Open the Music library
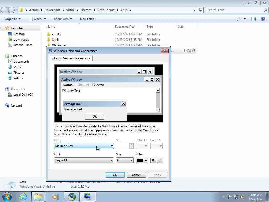Screen dimensions: 269x202 18,67
